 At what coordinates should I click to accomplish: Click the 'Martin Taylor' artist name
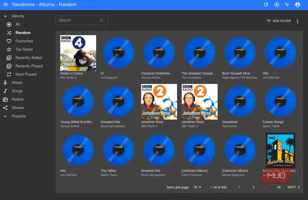pos(109,175)
